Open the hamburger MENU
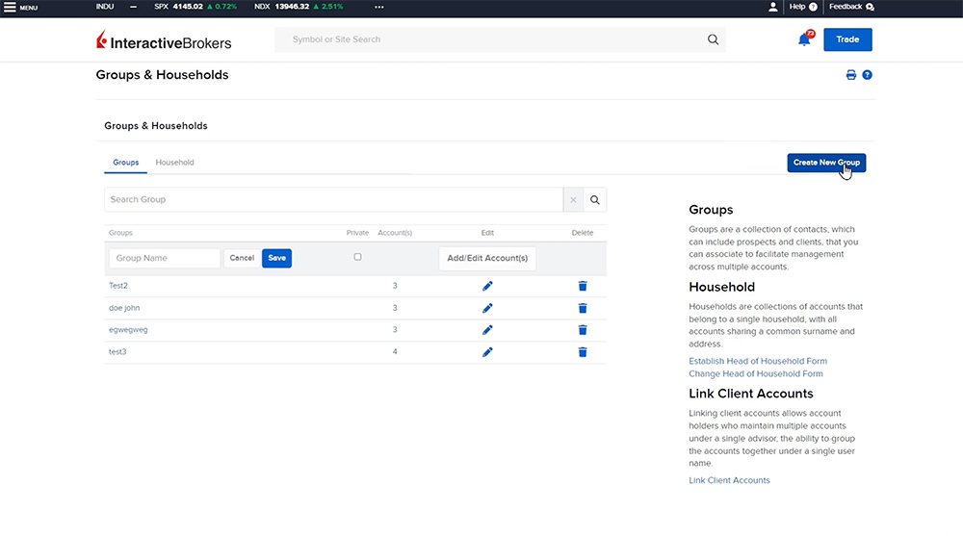Image resolution: width=963 pixels, height=536 pixels. click(21, 7)
